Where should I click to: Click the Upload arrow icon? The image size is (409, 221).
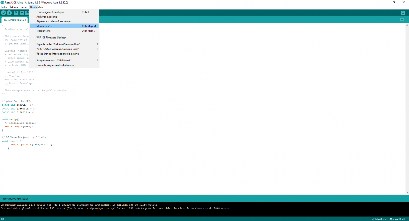pos(9,13)
